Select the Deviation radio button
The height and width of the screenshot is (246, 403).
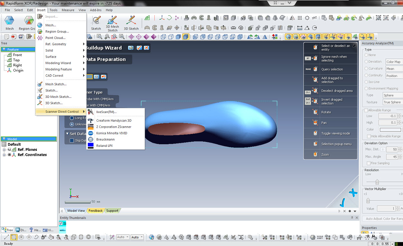pyautogui.click(x=366, y=61)
